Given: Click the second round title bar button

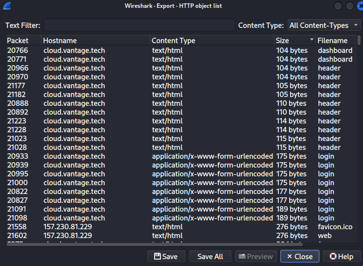Looking at the screenshot, I should click(350, 6).
